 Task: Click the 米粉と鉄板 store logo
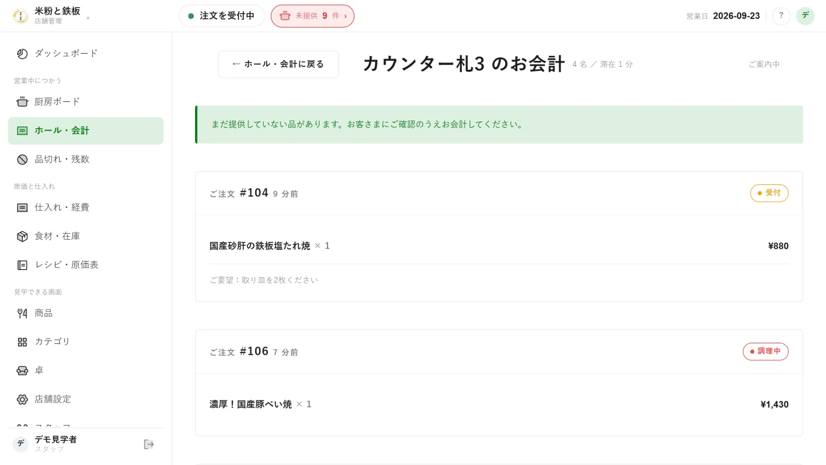pos(20,16)
